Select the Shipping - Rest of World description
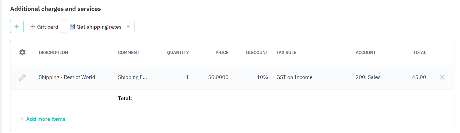Viewport: 460px width, 133px height. click(x=67, y=77)
